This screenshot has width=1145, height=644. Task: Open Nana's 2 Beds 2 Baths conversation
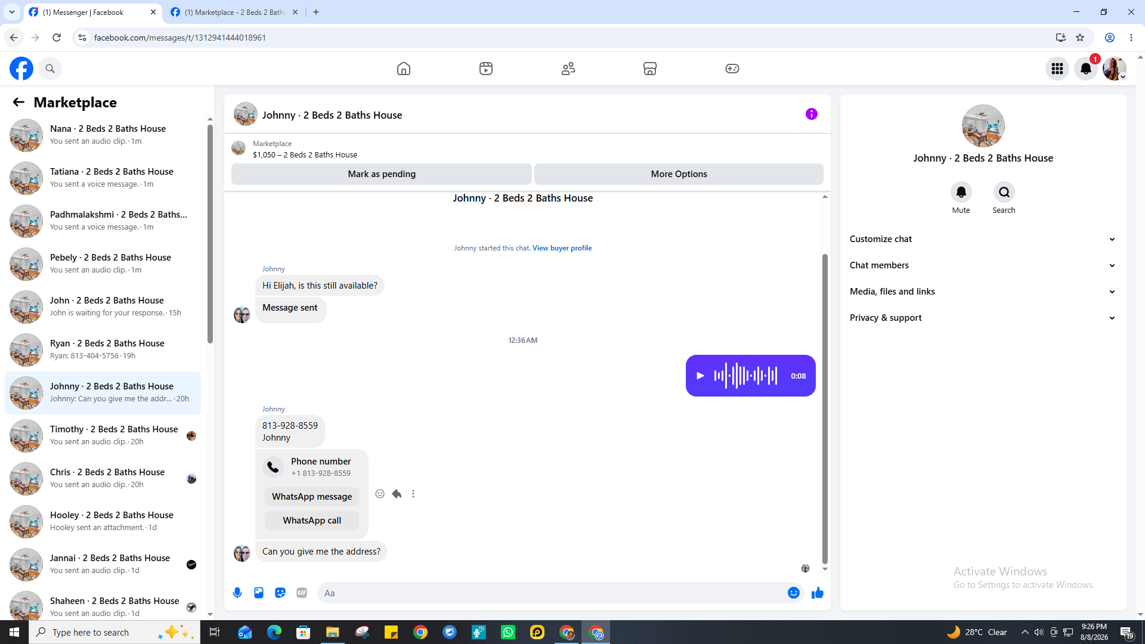[103, 135]
